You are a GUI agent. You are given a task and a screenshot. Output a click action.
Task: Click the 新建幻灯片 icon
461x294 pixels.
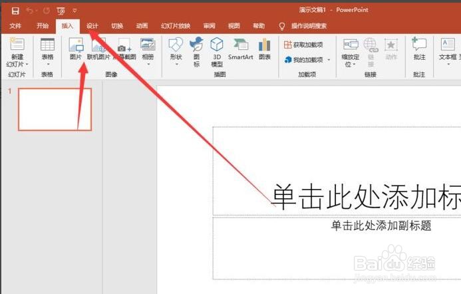[x=17, y=45]
